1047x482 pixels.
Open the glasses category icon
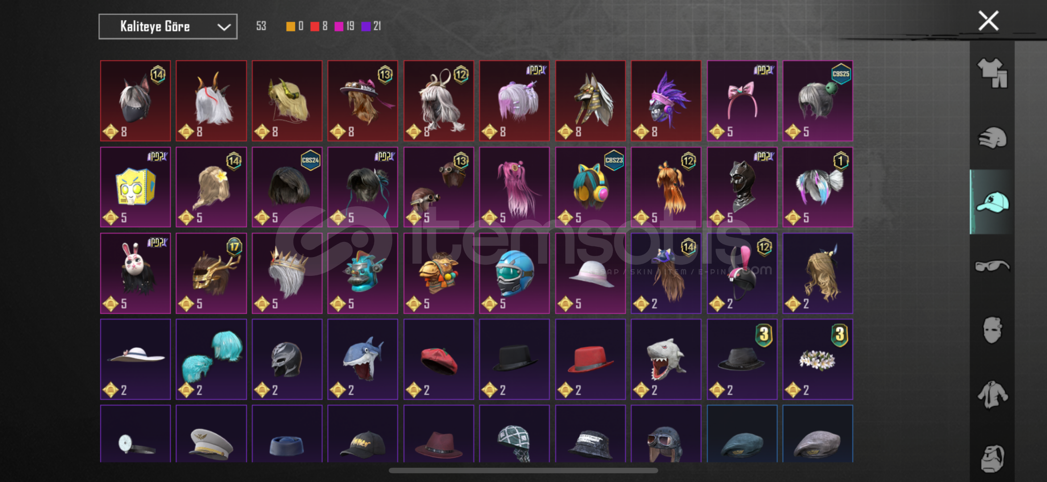point(992,266)
